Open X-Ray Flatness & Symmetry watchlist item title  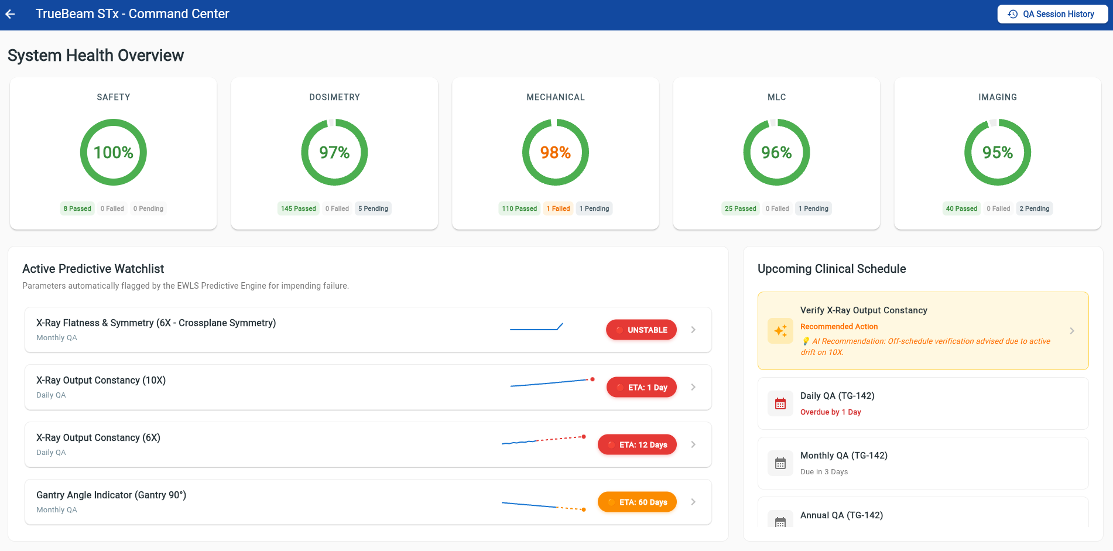156,323
